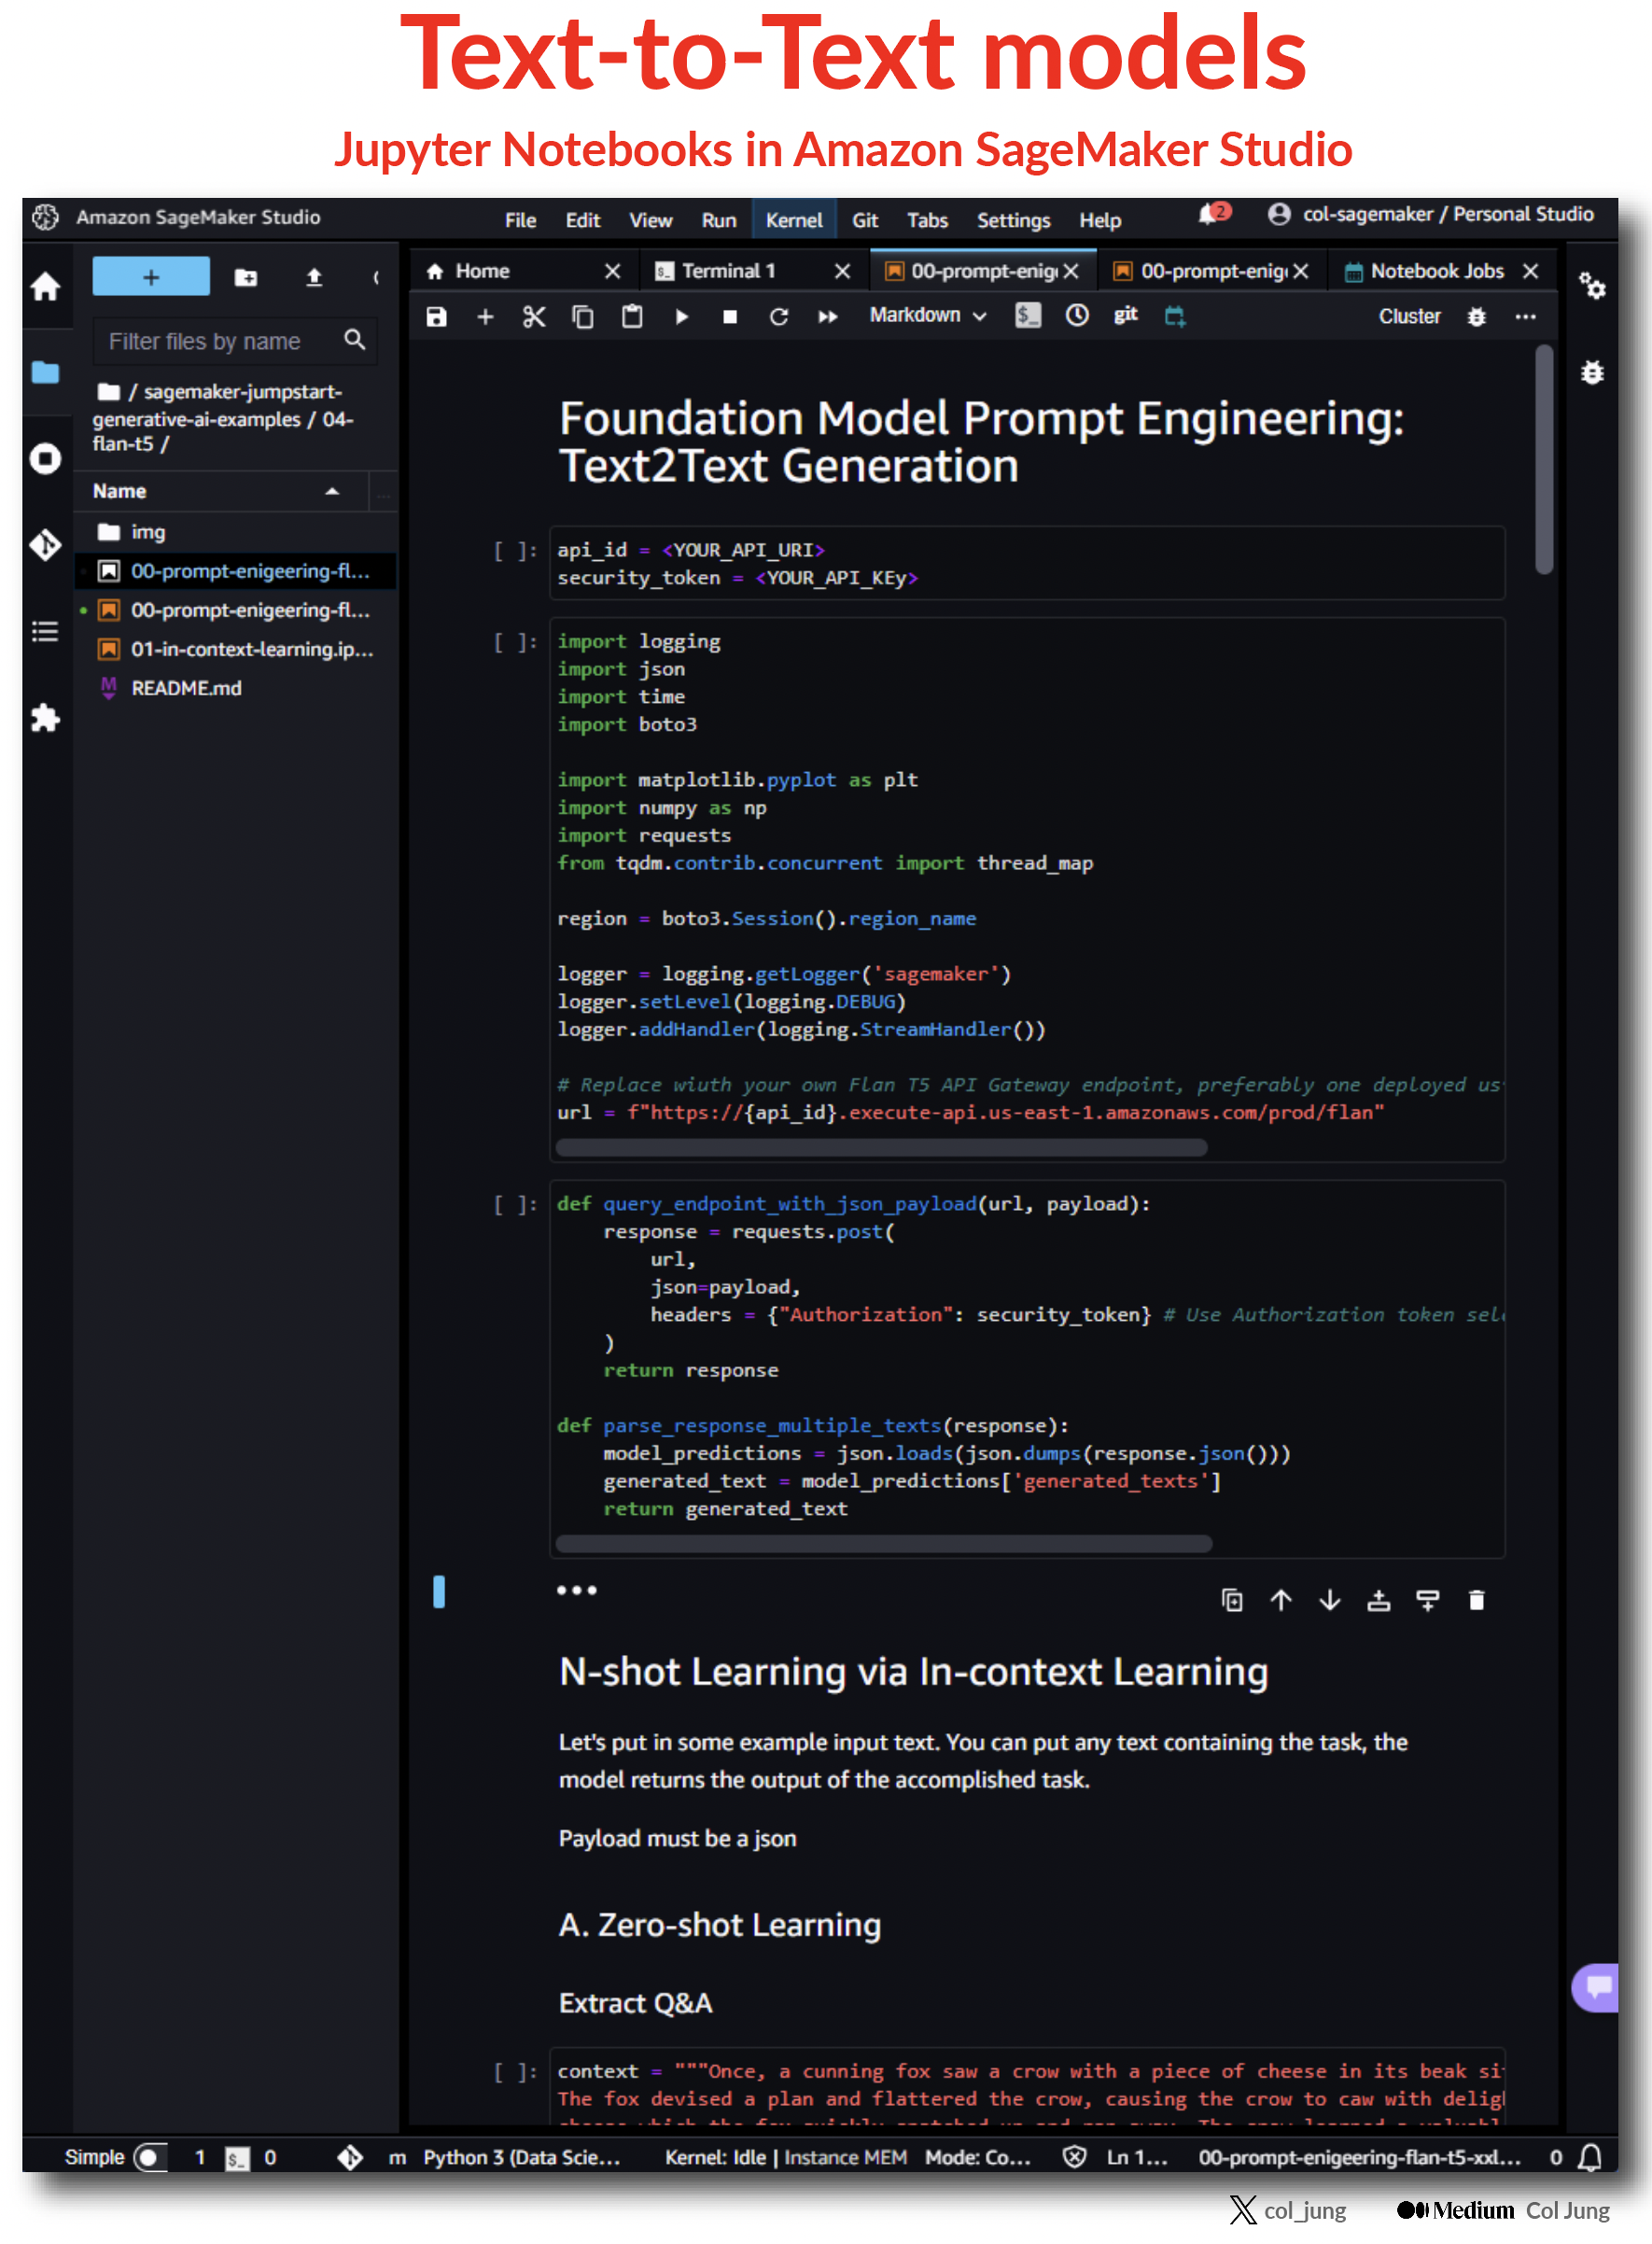
Task: Open the Markdown cell type dropdown
Action: pos(927,316)
